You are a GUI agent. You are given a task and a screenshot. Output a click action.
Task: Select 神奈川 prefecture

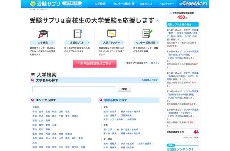point(75,116)
